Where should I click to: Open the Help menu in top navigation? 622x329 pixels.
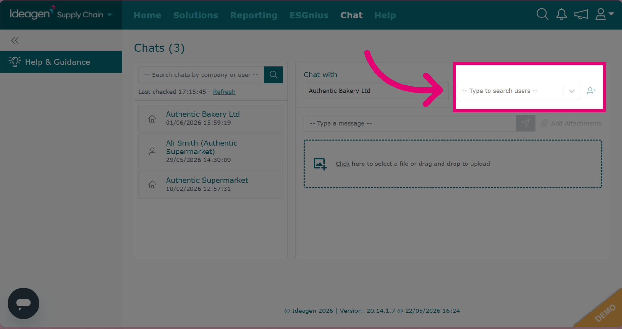coord(385,15)
